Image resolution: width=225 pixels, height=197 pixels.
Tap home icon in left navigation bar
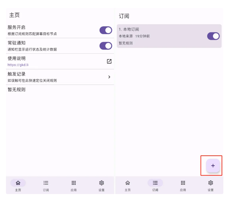click(18, 183)
